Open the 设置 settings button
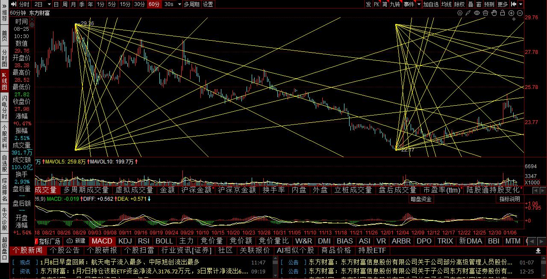Screen dimensions: 547x279 point(208,4)
